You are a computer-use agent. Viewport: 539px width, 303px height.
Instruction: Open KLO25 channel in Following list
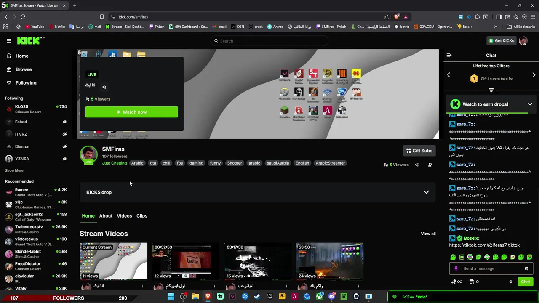(x=36, y=109)
